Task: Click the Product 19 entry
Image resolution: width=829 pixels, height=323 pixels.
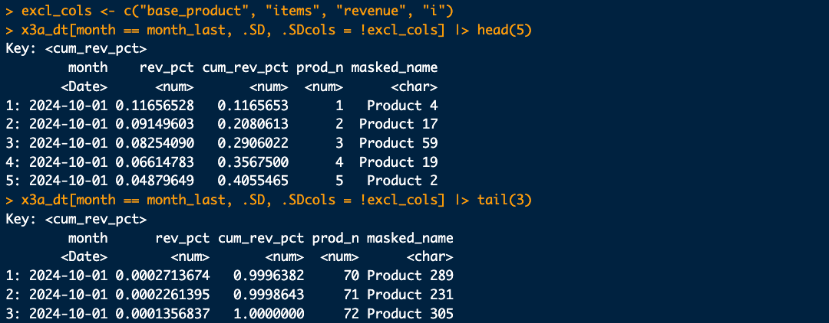Action: point(398,162)
